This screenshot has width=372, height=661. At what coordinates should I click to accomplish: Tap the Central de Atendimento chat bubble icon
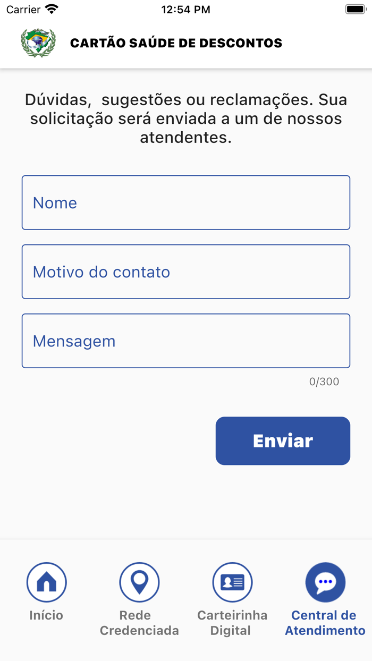pos(325,581)
